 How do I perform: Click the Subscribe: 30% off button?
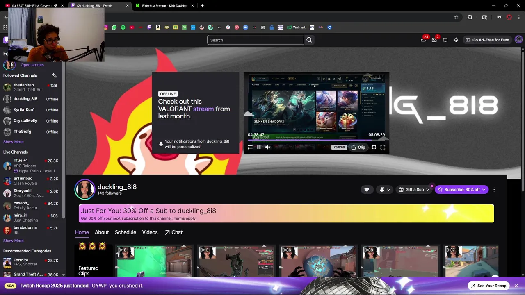tap(461, 190)
